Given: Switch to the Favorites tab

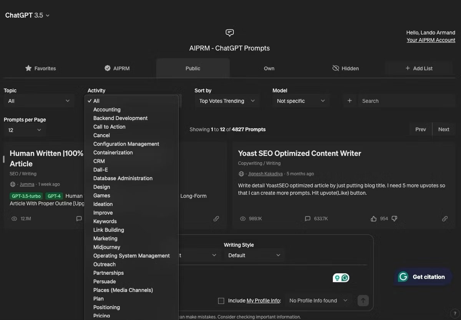Looking at the screenshot, I should (40, 68).
